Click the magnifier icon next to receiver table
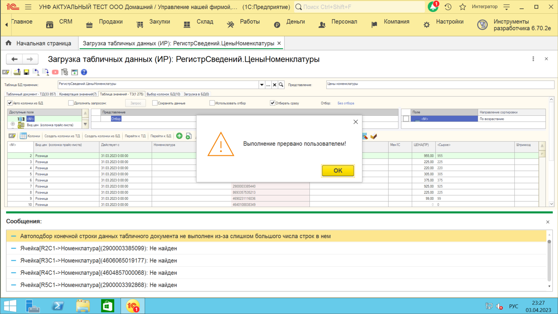The height and width of the screenshot is (314, 558). (x=281, y=85)
